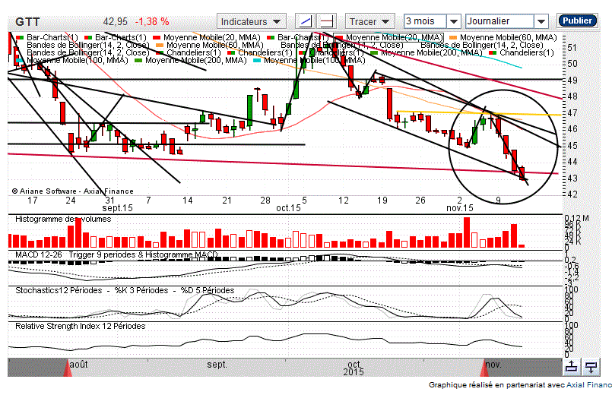Click the oct. 2015 label on timeline
612x395 pixels.
pyautogui.click(x=354, y=368)
